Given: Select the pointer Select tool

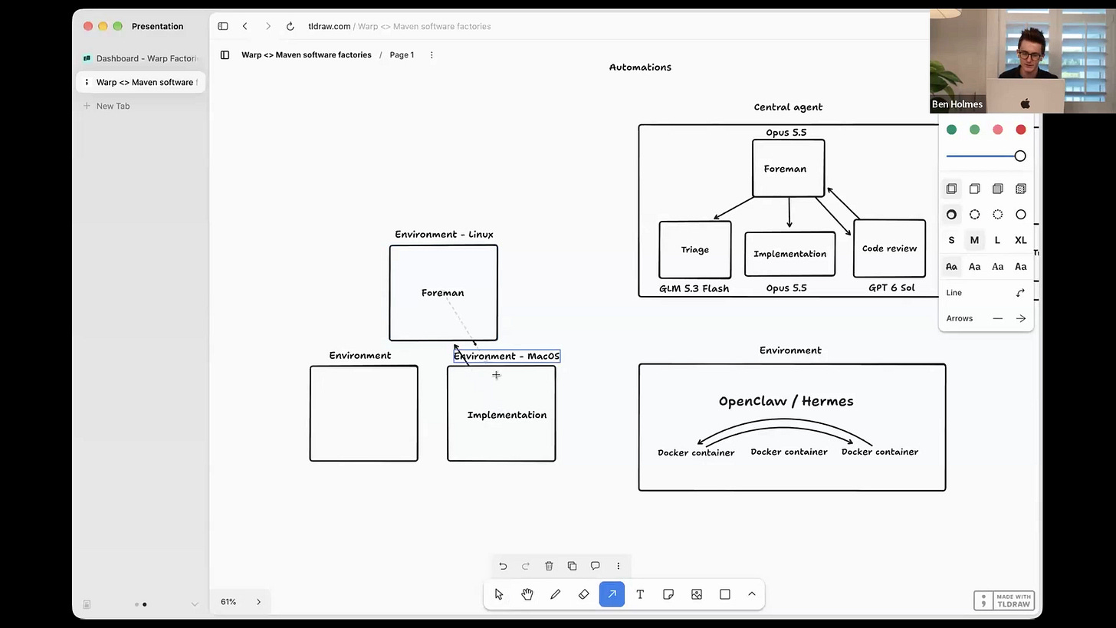Looking at the screenshot, I should [x=499, y=594].
